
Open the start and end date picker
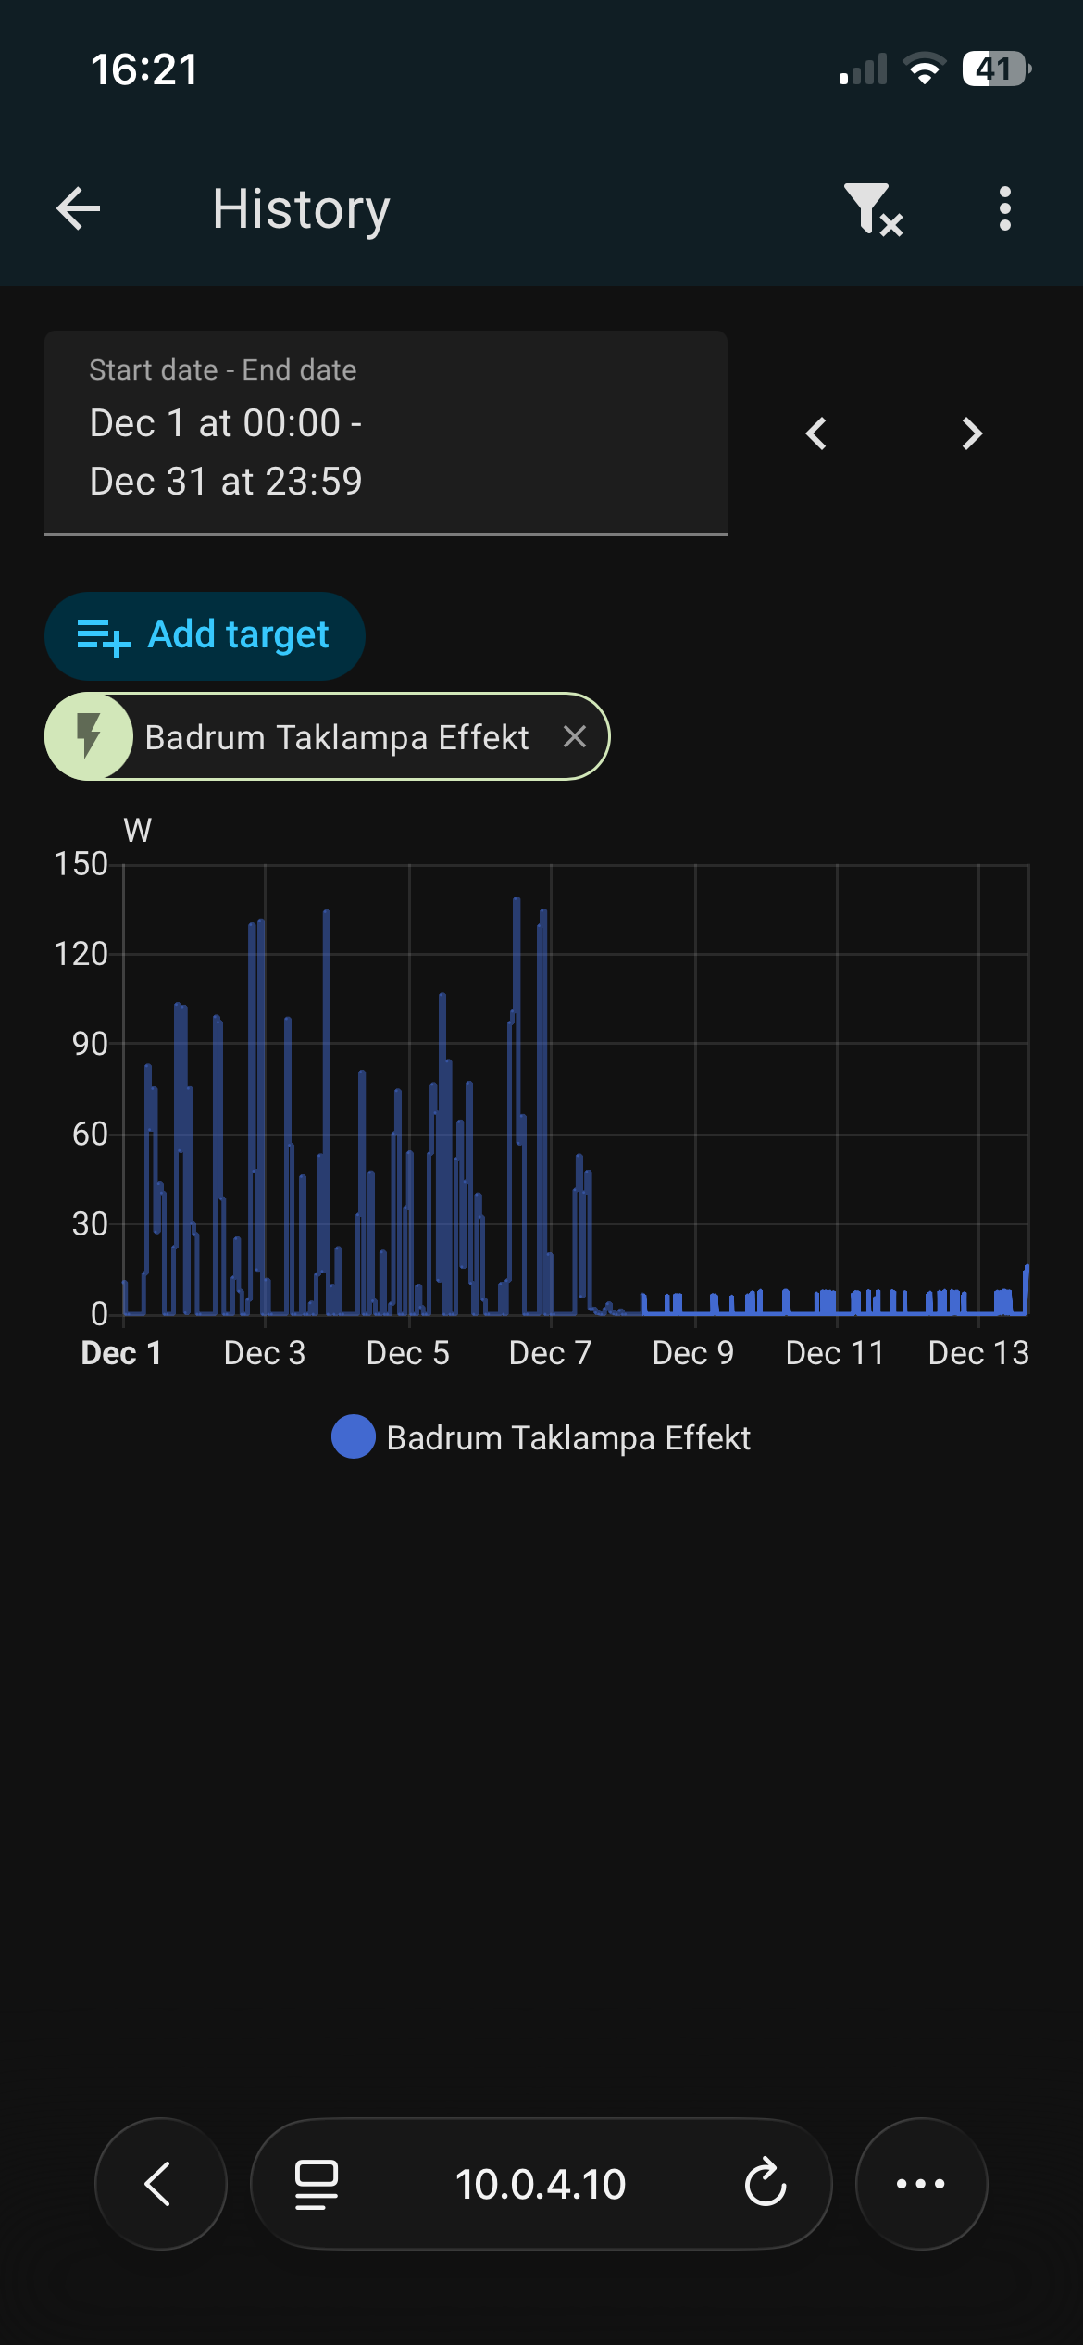(386, 433)
